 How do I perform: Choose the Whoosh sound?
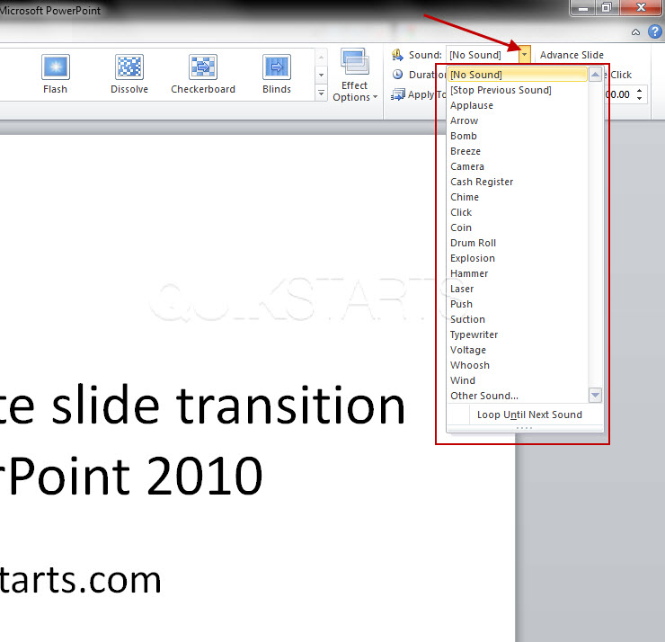point(518,365)
